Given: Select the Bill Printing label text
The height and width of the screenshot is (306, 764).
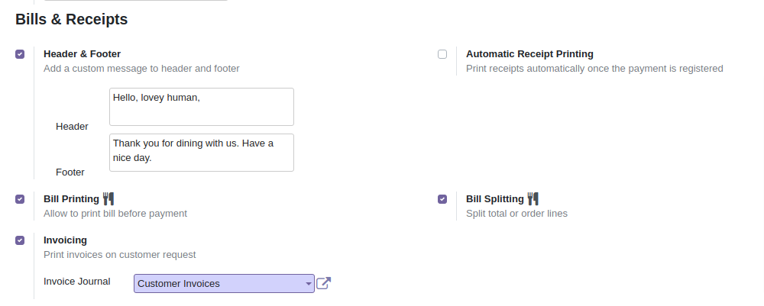Looking at the screenshot, I should point(71,199).
